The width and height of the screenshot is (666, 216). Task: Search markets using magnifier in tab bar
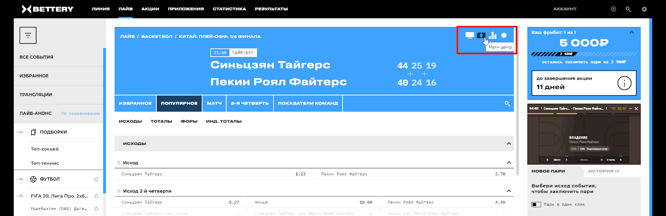point(507,104)
